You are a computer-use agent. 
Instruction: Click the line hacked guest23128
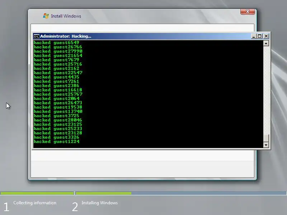pyautogui.click(x=58, y=133)
